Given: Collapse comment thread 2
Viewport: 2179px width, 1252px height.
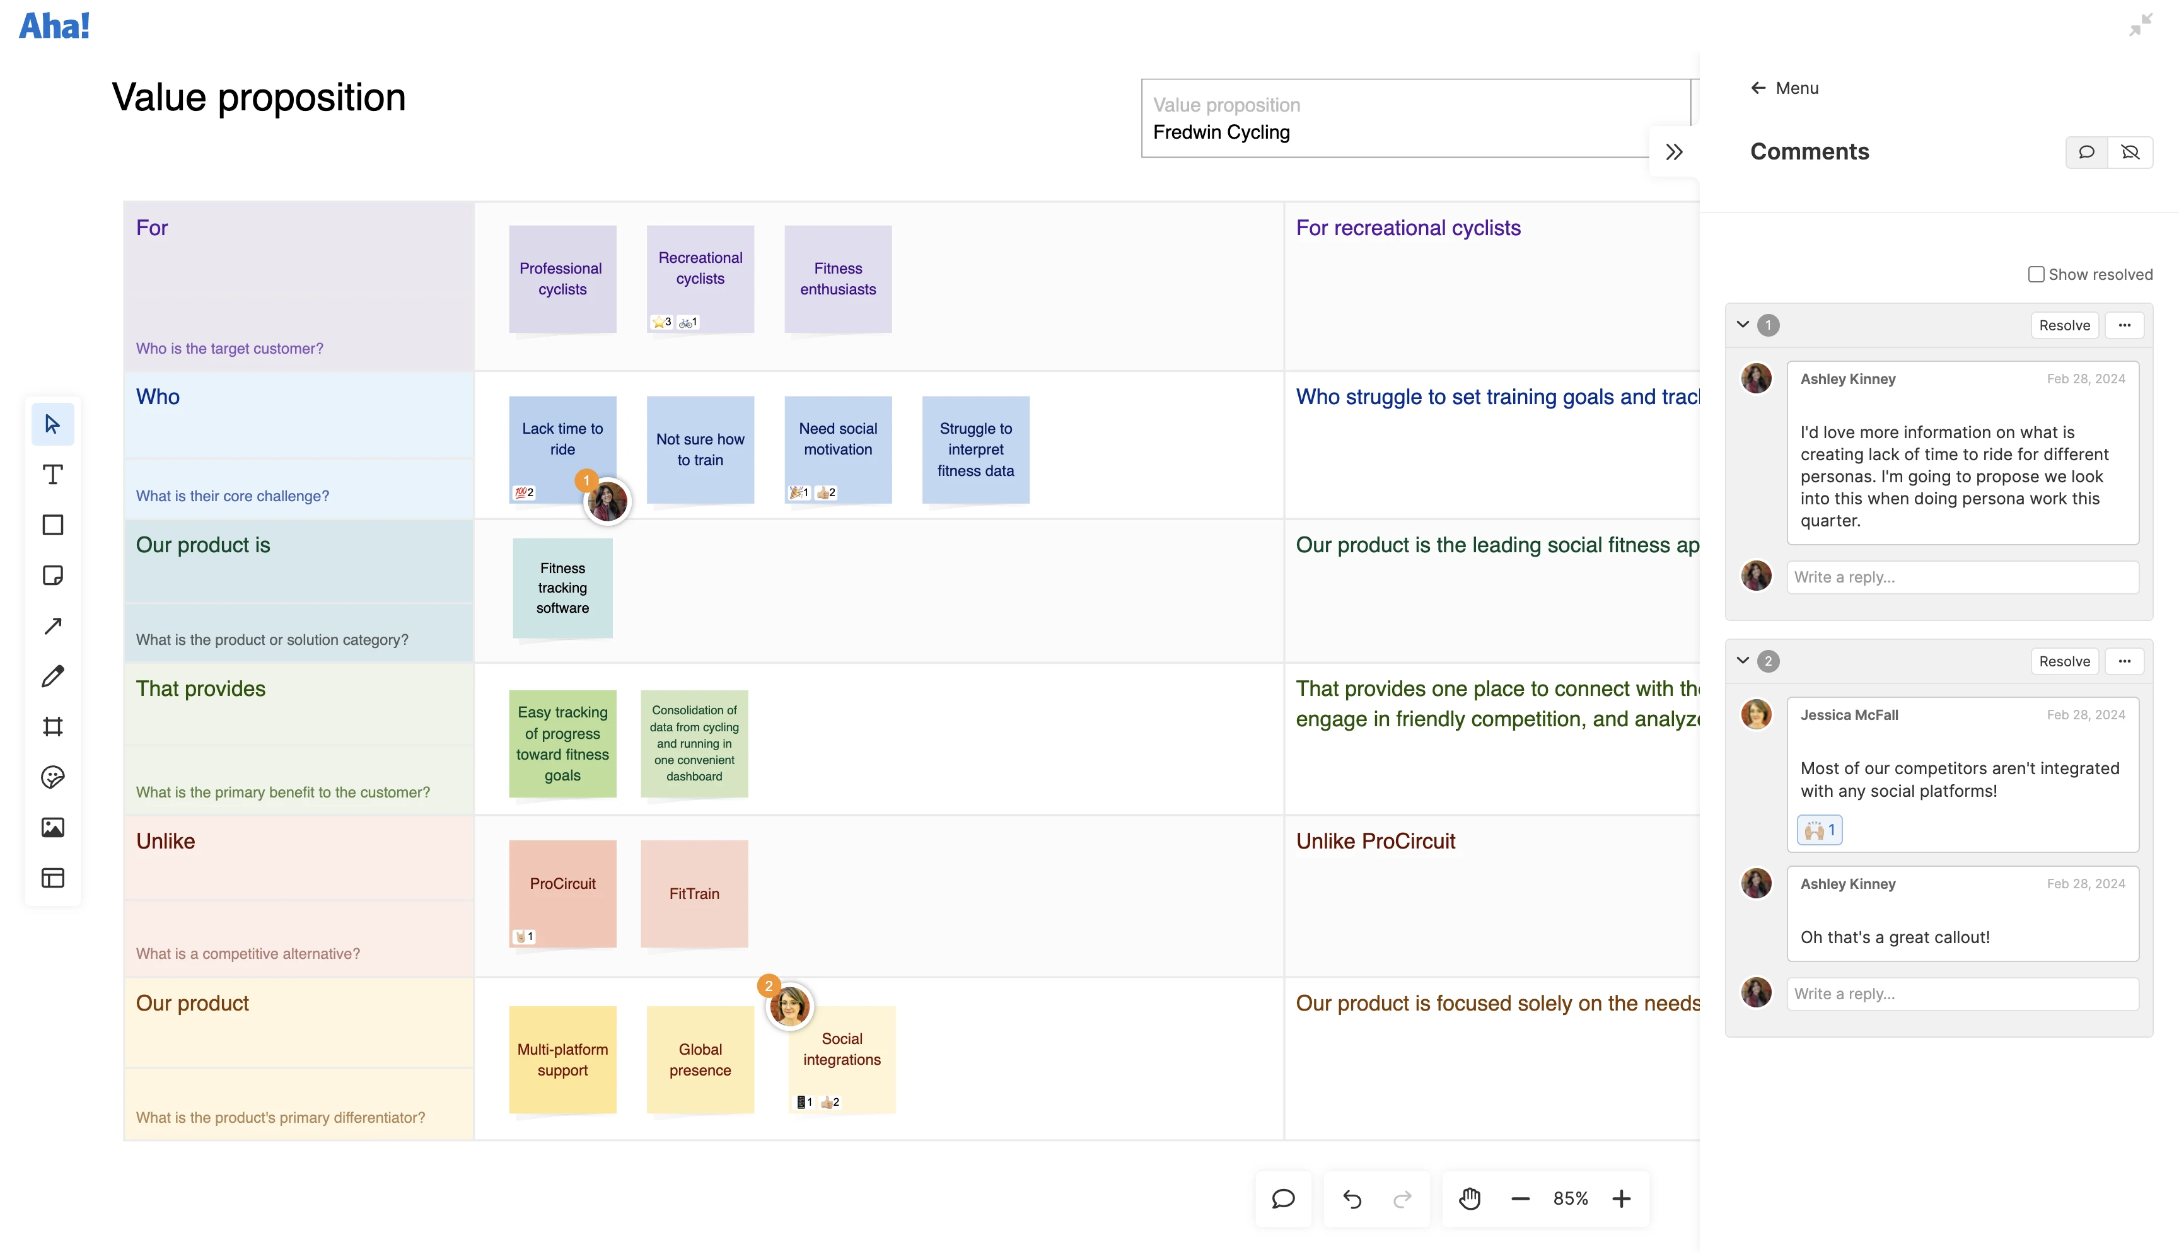Looking at the screenshot, I should pos(1743,661).
